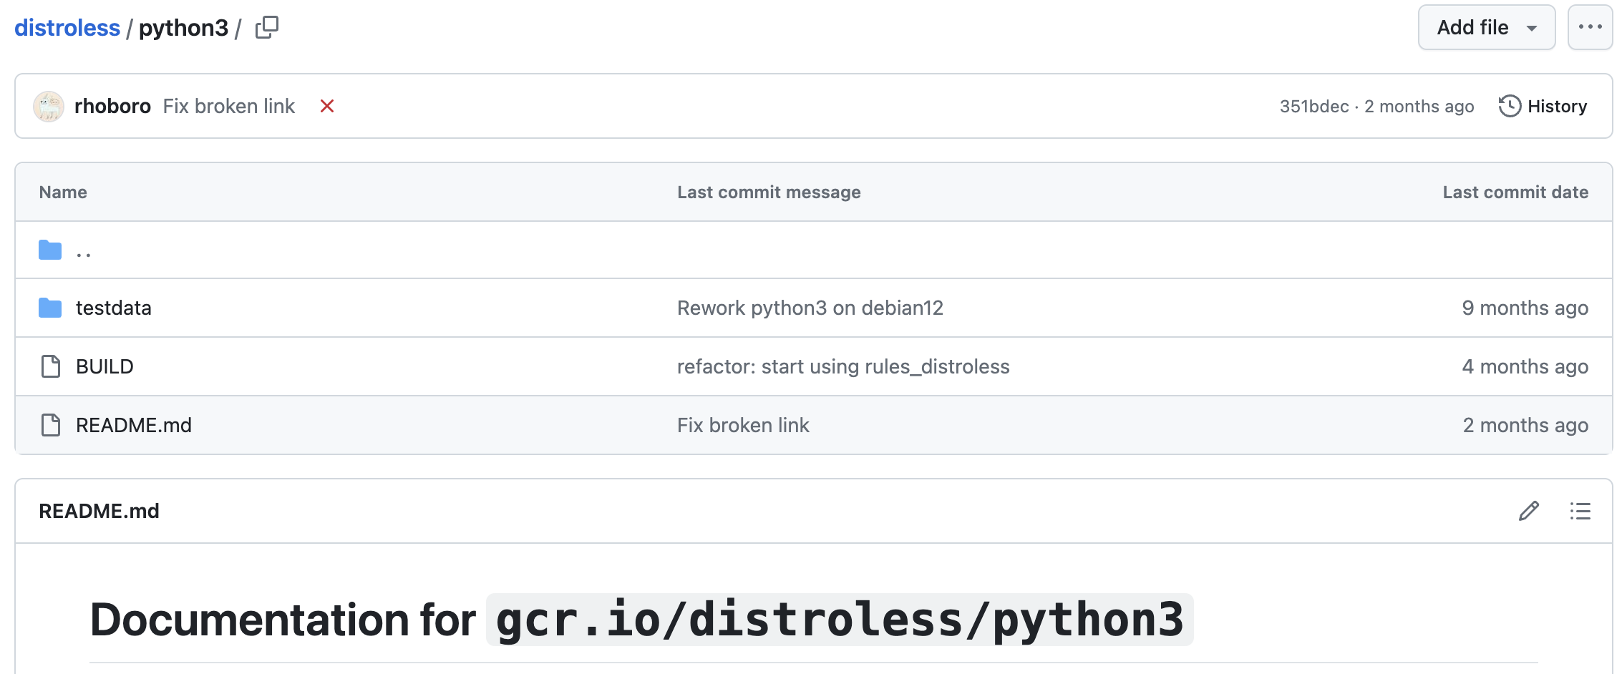Click the Last commit date header
The image size is (1622, 674).
click(x=1515, y=192)
